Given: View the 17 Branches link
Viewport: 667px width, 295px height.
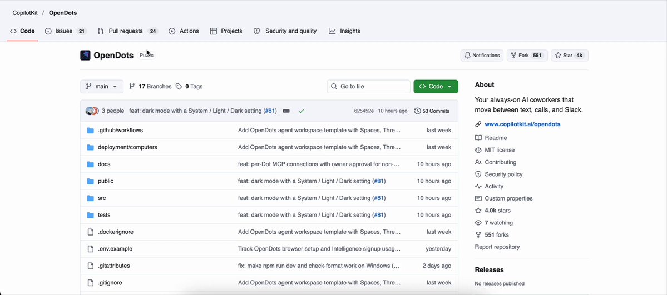Looking at the screenshot, I should (x=150, y=86).
